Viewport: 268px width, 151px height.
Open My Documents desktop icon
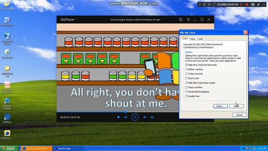point(7,5)
